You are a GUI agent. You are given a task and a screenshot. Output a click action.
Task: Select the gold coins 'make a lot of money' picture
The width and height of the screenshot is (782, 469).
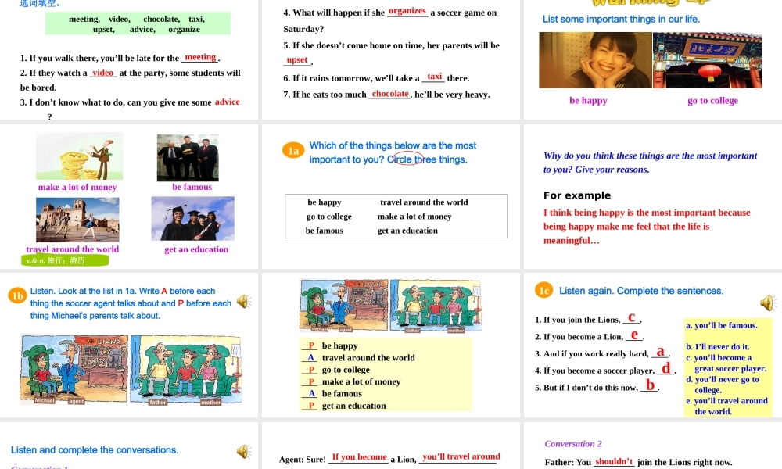(x=79, y=157)
